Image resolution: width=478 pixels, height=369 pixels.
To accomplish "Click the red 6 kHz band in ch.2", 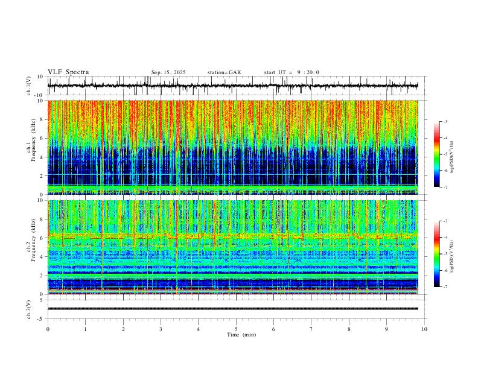I will (x=232, y=236).
